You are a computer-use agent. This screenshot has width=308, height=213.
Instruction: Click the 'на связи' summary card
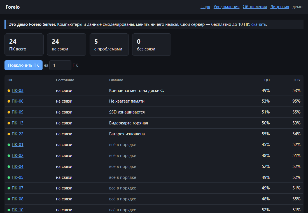(x=67, y=45)
